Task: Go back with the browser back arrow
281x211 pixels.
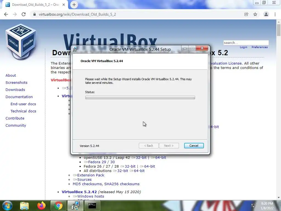Action: 6,14
